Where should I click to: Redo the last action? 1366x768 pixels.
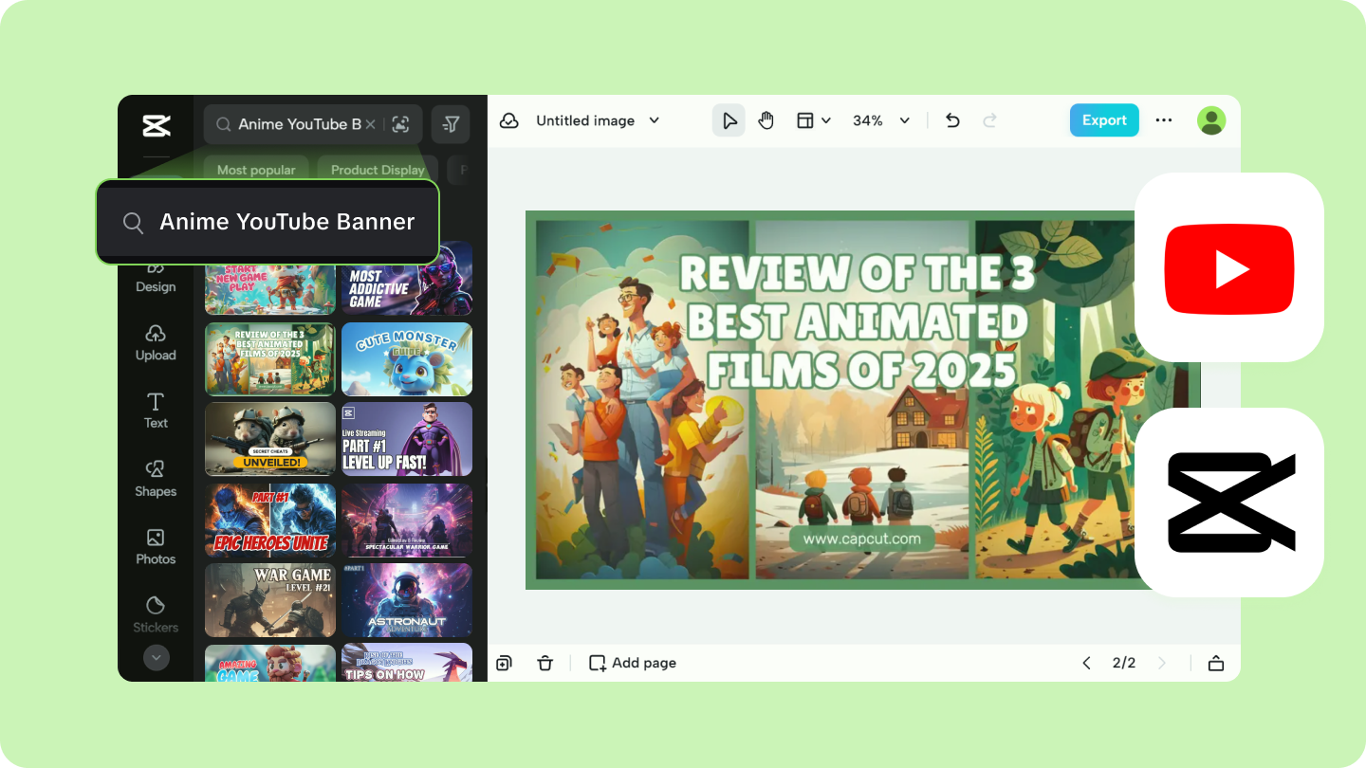click(989, 120)
